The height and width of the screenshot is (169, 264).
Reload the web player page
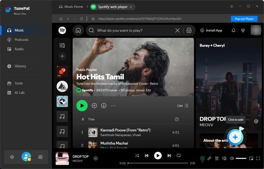82,19
